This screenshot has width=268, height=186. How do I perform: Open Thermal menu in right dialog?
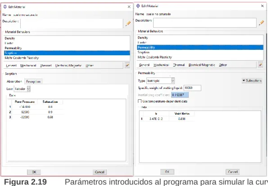179,65
